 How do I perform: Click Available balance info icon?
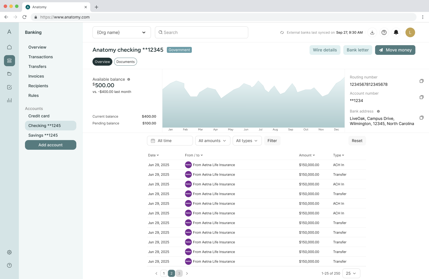pyautogui.click(x=129, y=79)
